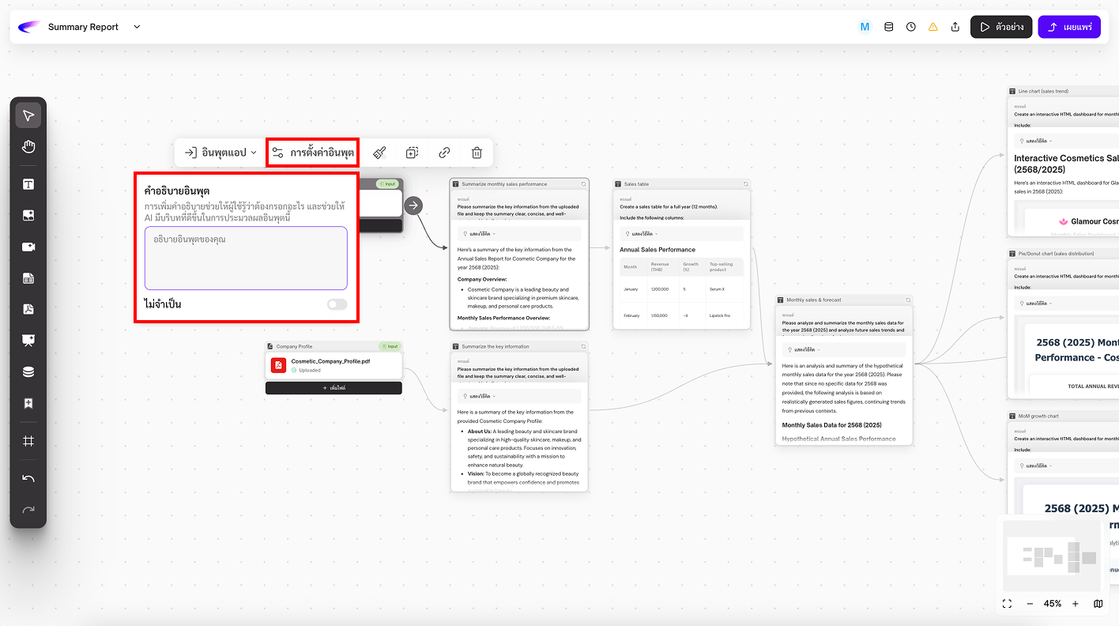The width and height of the screenshot is (1119, 626).
Task: Add a PDF block from sidebar
Action: [x=28, y=309]
